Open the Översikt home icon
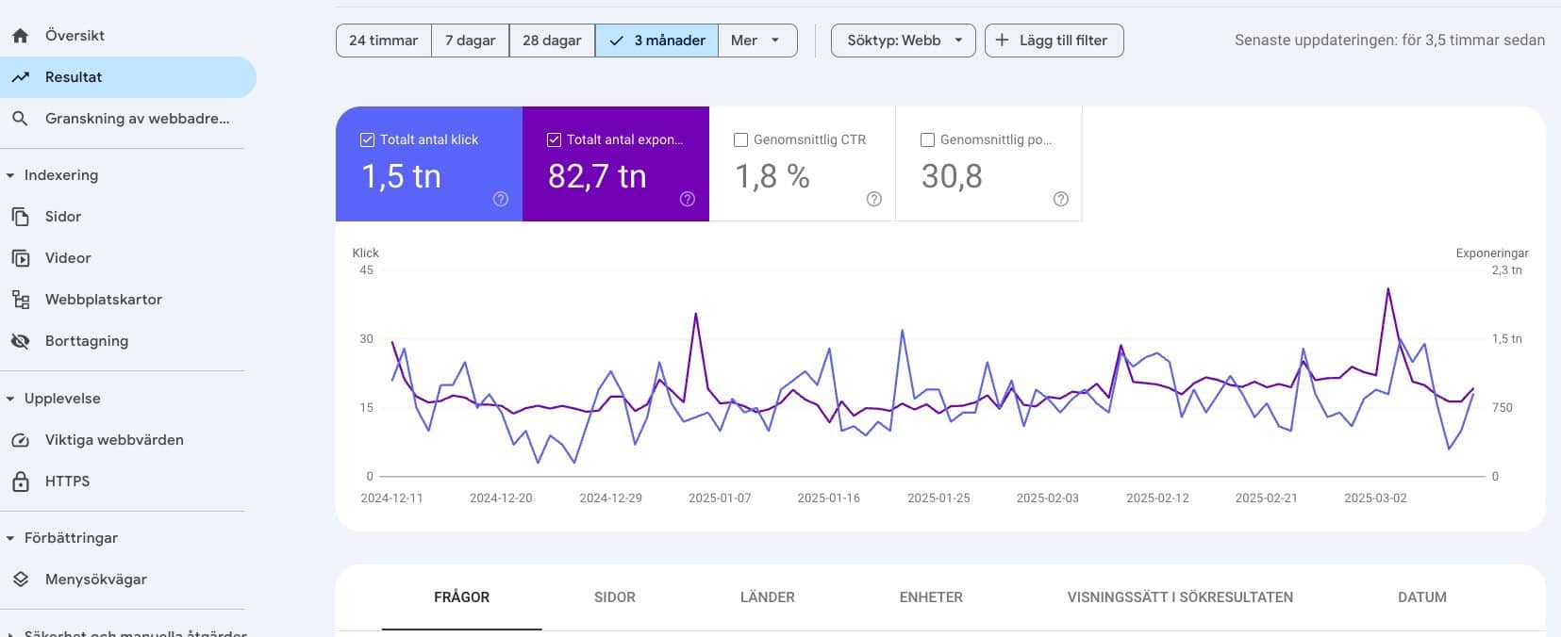 [x=20, y=36]
